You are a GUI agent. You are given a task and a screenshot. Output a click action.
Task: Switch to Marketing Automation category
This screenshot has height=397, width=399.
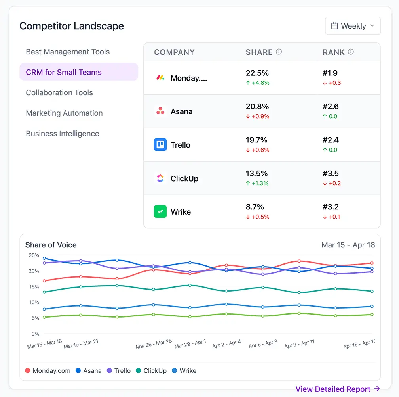pos(64,113)
